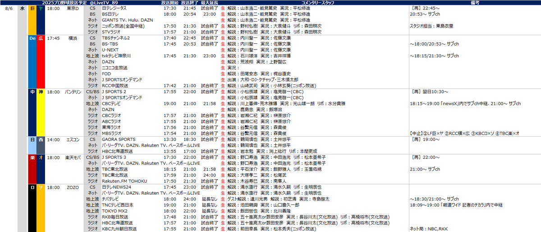Click the 'TOKYO MX2' channel cell
Image resolution: width=541 pixels, height=232 pixels.
(115, 210)
